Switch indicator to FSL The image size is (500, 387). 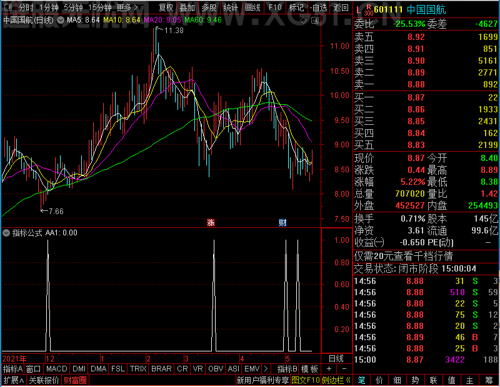pos(117,369)
